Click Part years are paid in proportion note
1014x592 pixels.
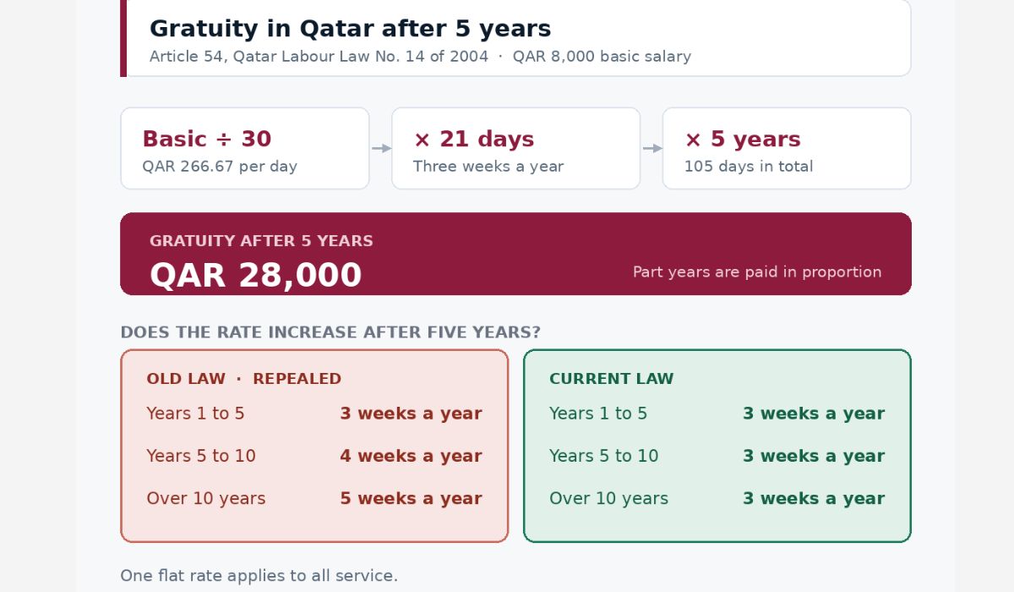click(757, 272)
